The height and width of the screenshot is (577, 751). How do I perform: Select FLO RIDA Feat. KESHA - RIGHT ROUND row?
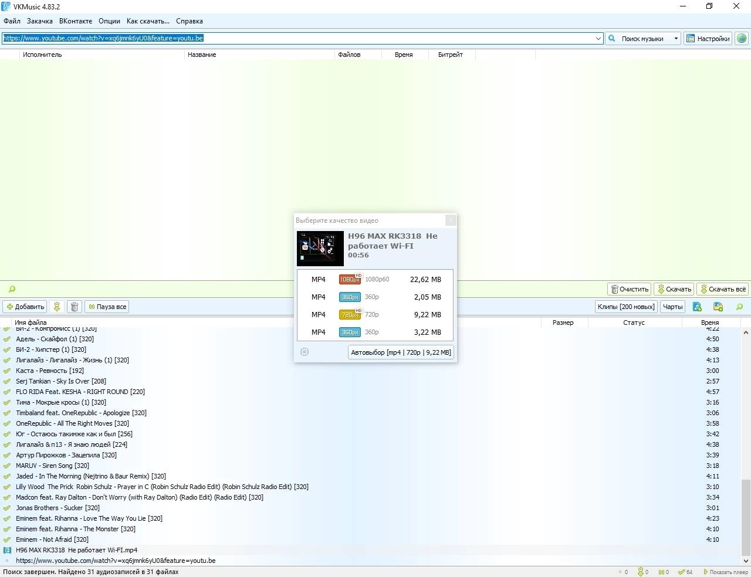[370, 392]
